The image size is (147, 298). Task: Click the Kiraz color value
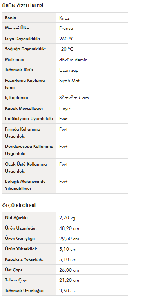pyautogui.click(x=64, y=18)
